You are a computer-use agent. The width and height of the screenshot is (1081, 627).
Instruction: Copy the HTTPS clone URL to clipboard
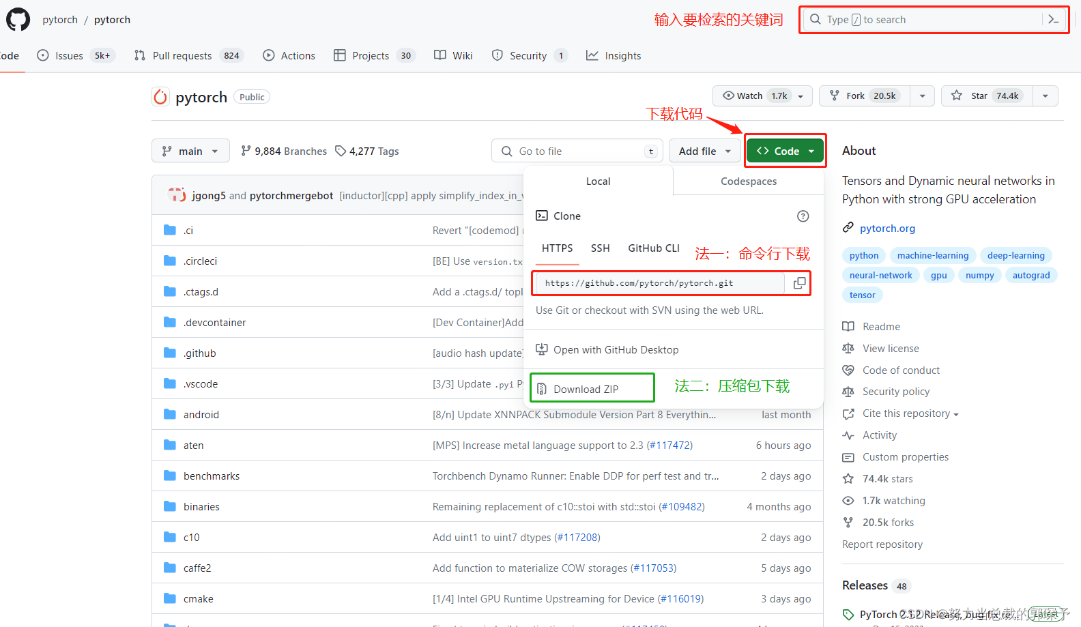click(799, 283)
